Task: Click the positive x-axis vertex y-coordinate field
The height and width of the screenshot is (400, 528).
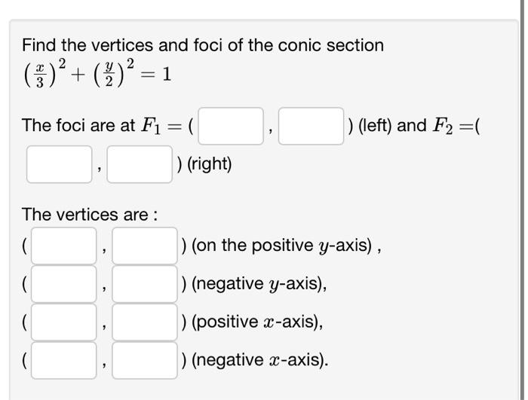Action: pos(144,322)
